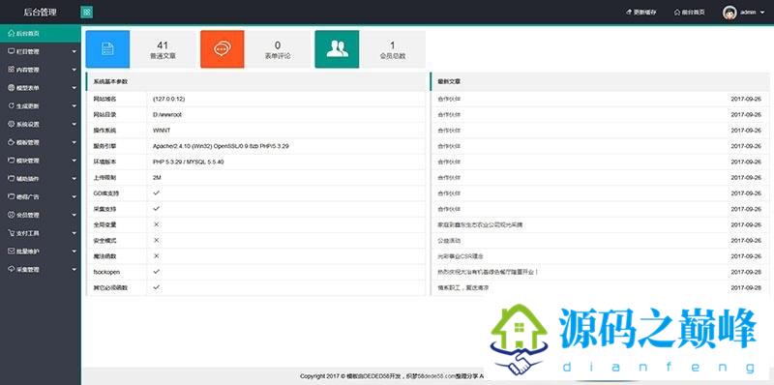Click the (127.0.0.12) domain value
The width and height of the screenshot is (774, 385).
[x=169, y=99]
